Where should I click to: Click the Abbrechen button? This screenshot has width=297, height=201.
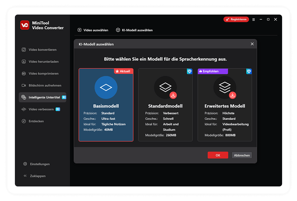point(242,155)
